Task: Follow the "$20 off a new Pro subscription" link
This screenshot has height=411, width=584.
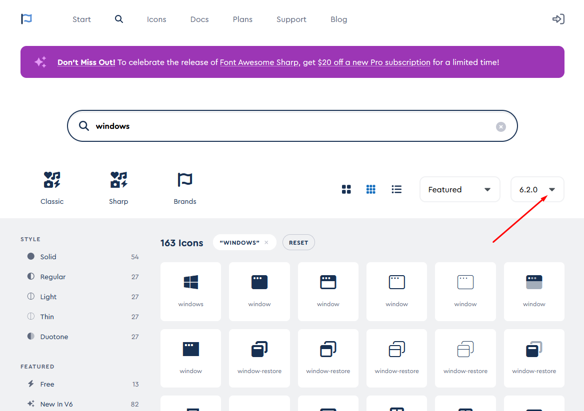Action: pos(374,62)
